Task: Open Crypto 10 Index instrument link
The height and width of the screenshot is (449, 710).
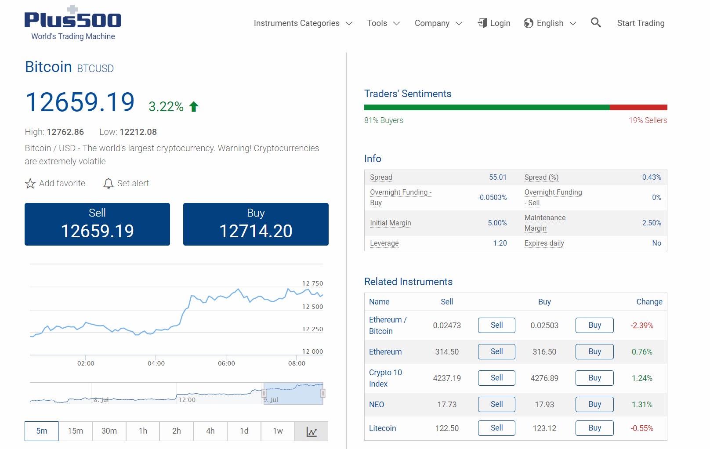Action: [385, 378]
